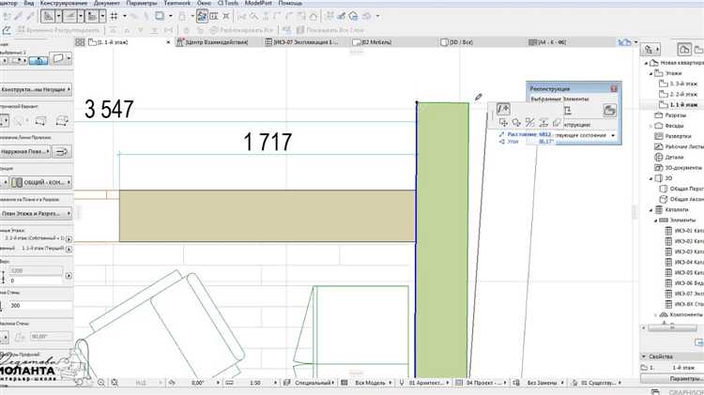Viewport: 704px width, 395px height.
Task: Open the Помощь menu
Action: tap(290, 3)
